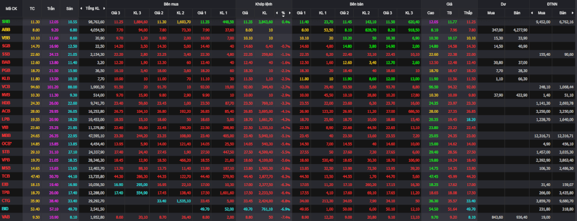This screenshot has height=221, width=577.
Task: Click the right arrow beside Tổng KL
Action: point(104,8)
